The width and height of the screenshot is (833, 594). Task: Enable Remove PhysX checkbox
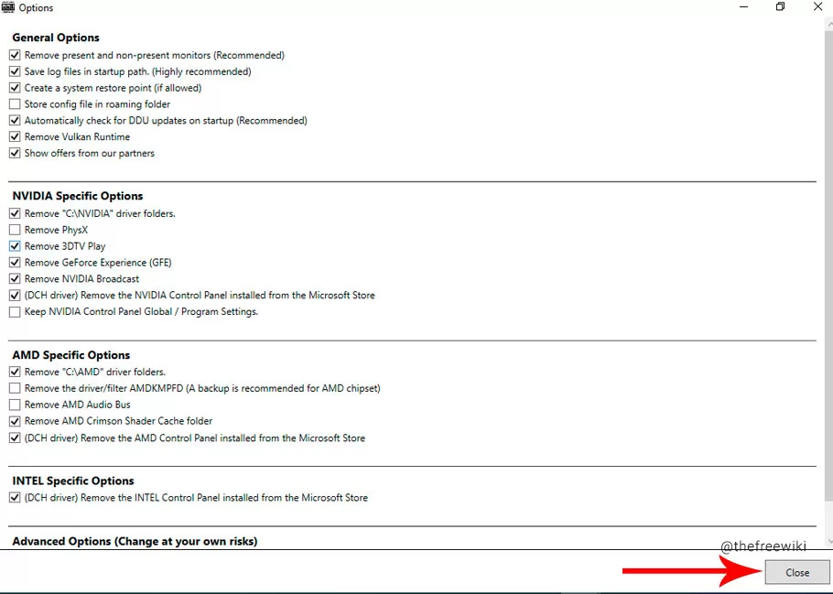click(15, 230)
